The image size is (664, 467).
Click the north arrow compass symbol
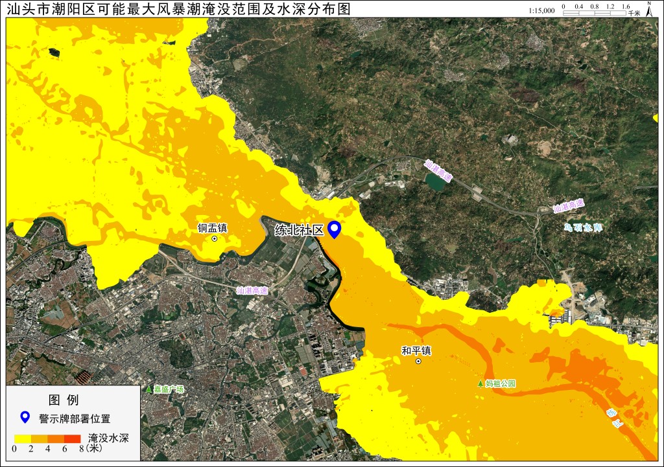pos(649,9)
